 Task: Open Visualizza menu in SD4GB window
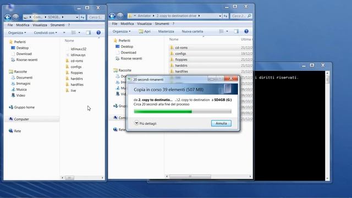tap(40, 25)
